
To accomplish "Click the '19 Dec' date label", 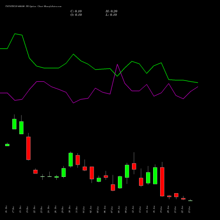I will (27, 209).
